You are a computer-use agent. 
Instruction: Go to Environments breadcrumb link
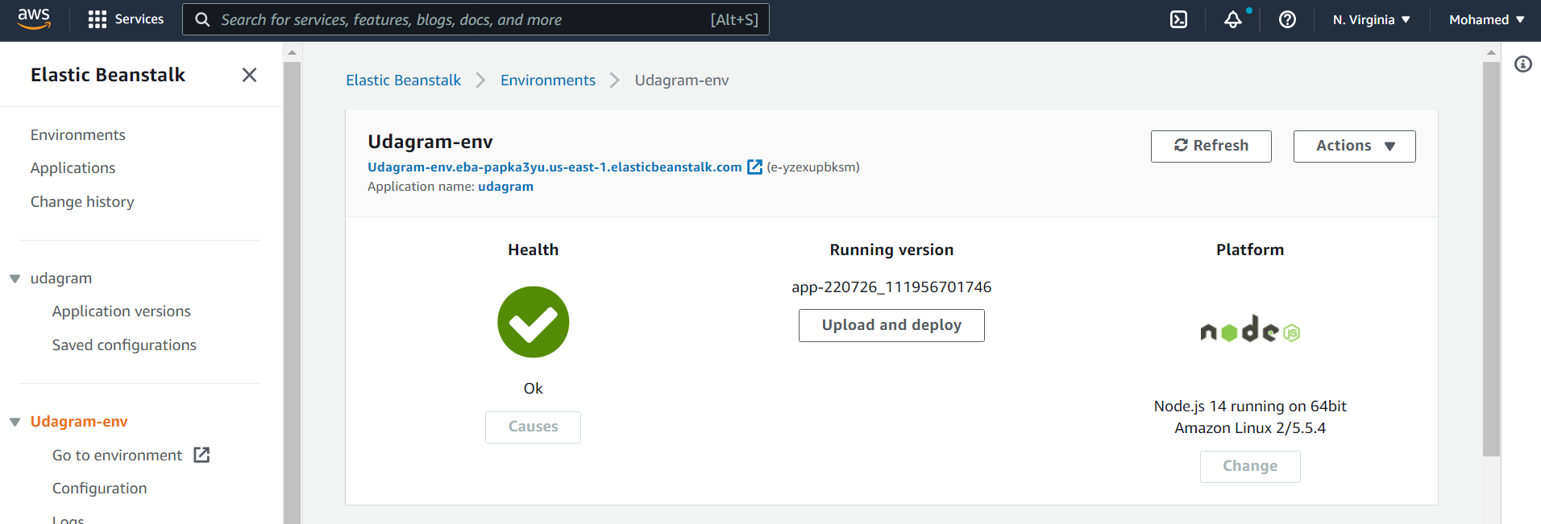tap(548, 80)
